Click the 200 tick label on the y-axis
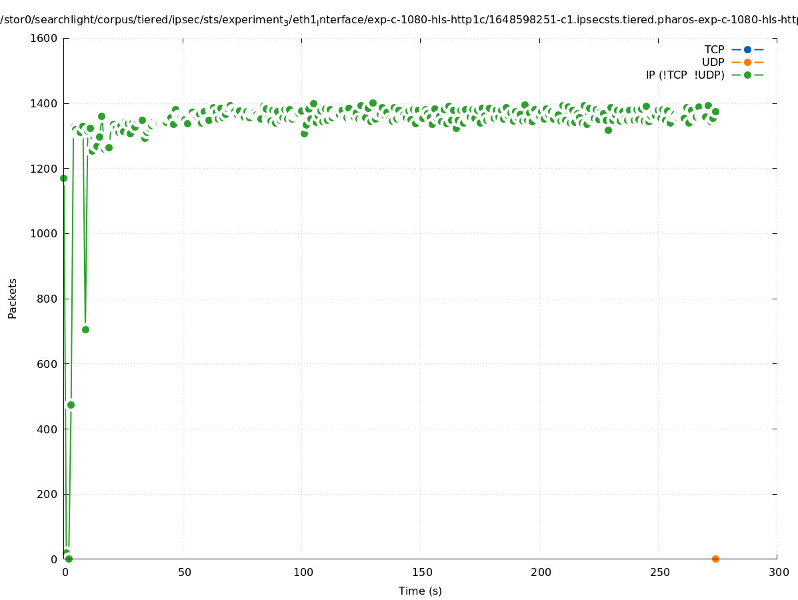This screenshot has height=600, width=798. (x=47, y=494)
